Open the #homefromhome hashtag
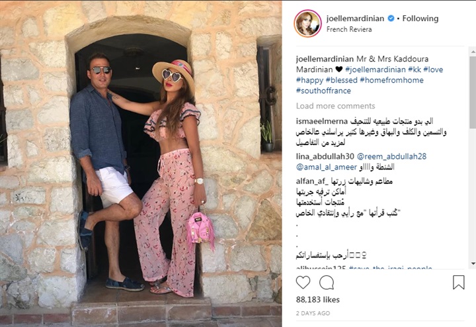The height and width of the screenshot is (327, 476). 391,80
